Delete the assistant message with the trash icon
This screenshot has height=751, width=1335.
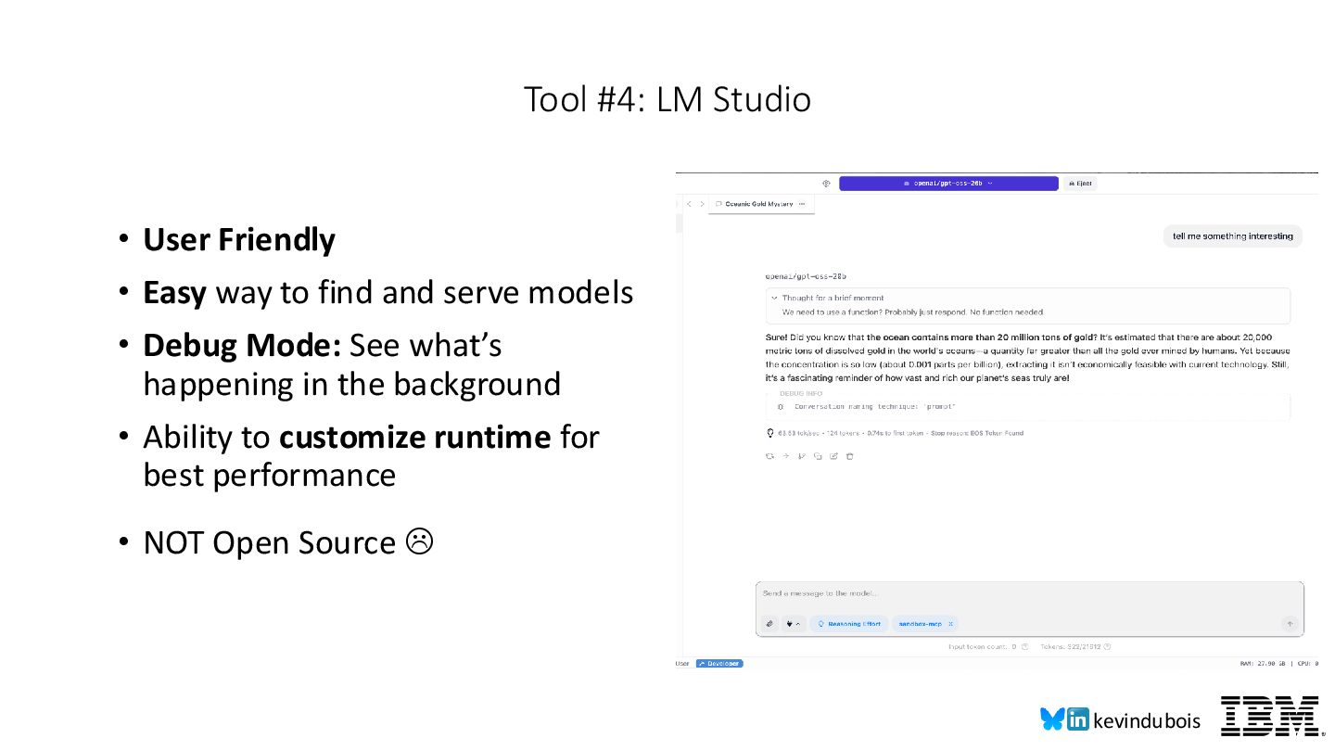pos(850,456)
